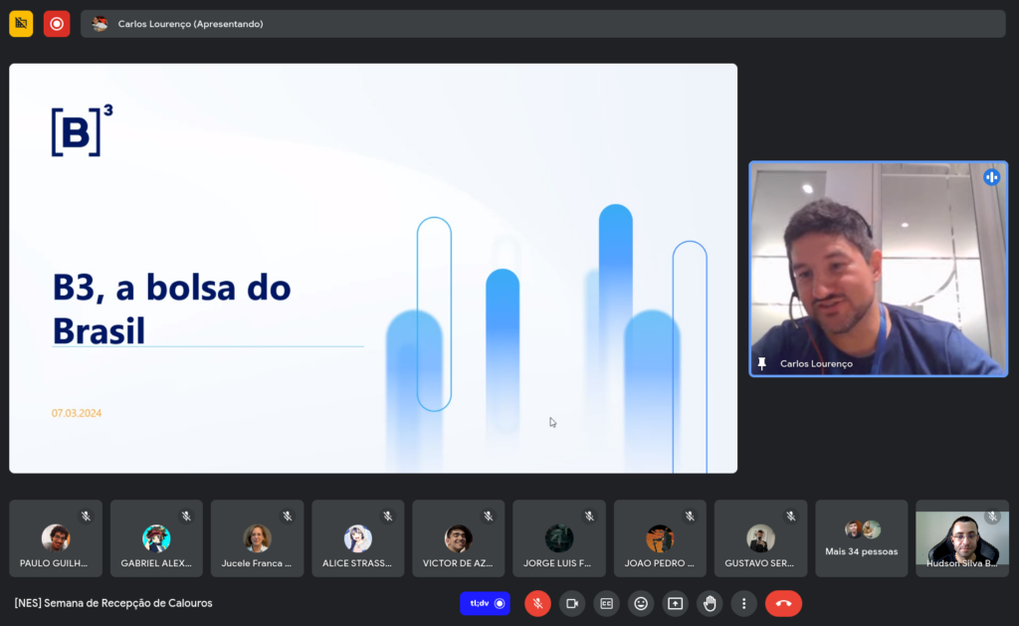Unmute the microphone in the call controls

tap(537, 603)
